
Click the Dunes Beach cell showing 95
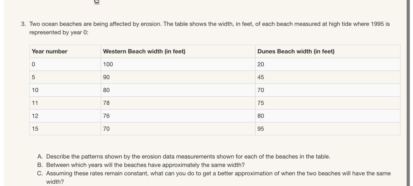point(261,129)
